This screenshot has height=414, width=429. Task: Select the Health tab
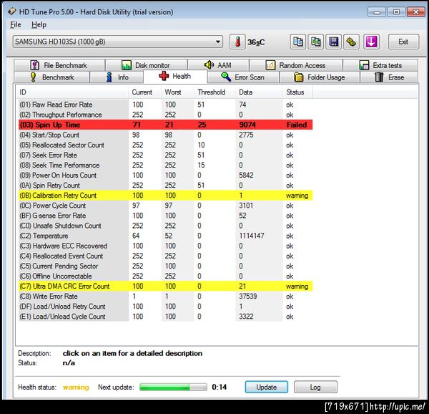click(175, 76)
